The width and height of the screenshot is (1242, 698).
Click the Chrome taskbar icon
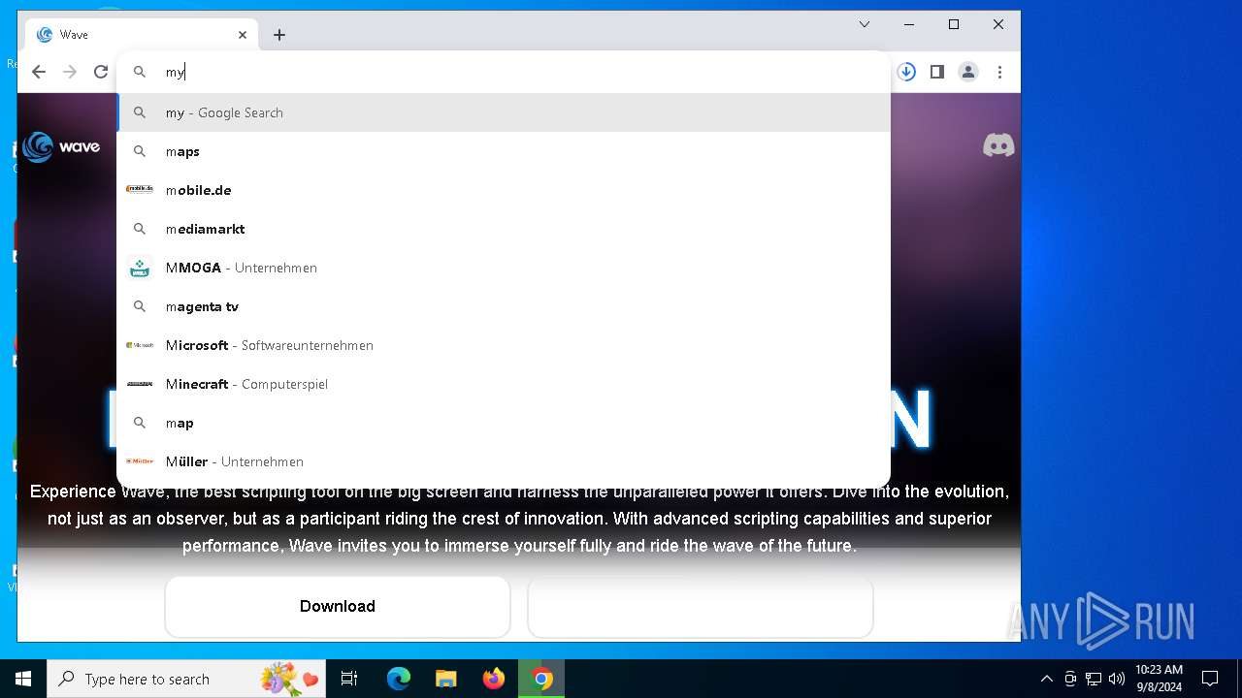541,679
